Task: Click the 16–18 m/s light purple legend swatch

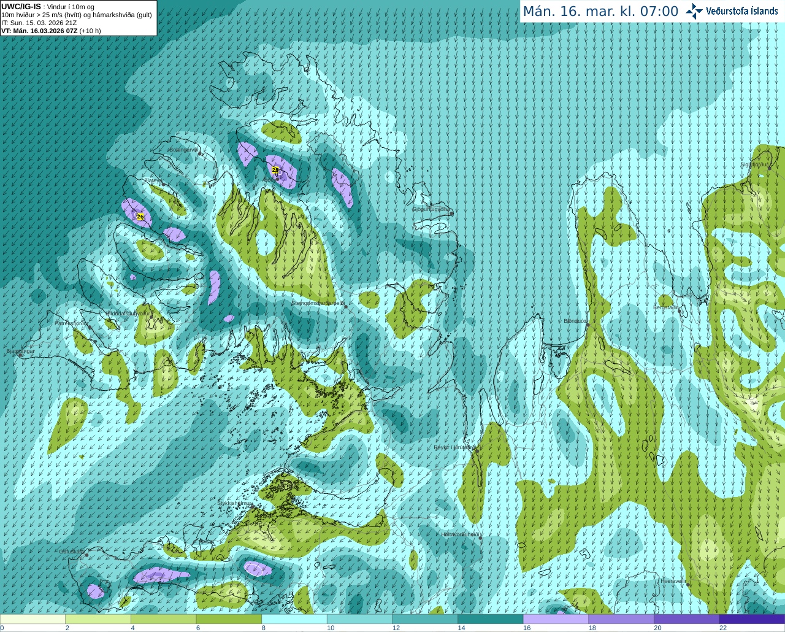Action: (x=556, y=619)
